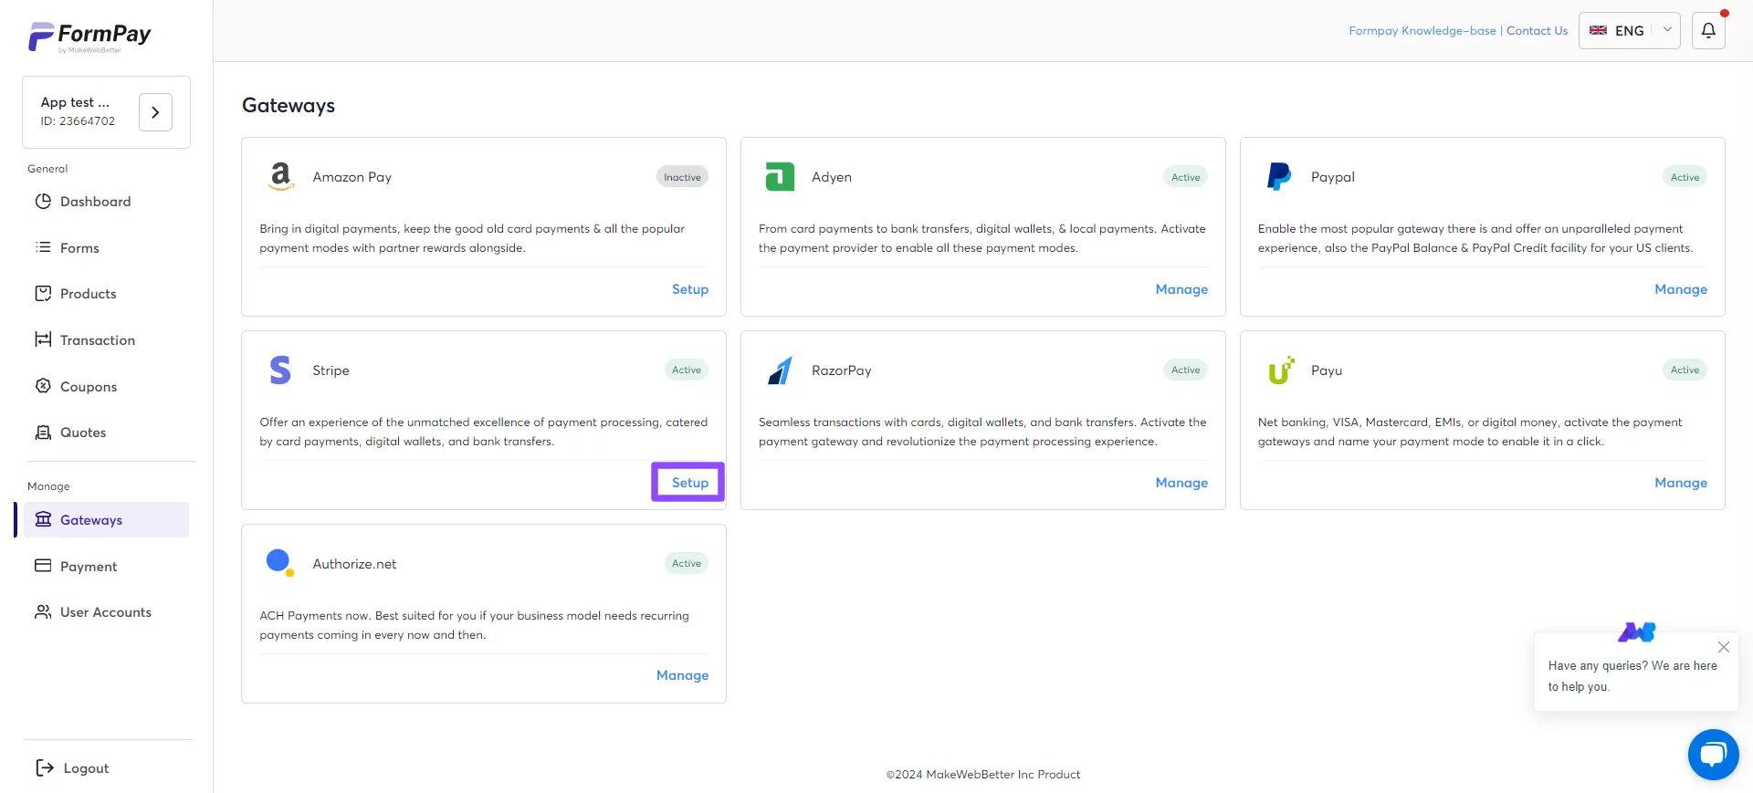1753x793 pixels.
Task: Open the Formpay Knowledge-base link
Action: 1422,31
